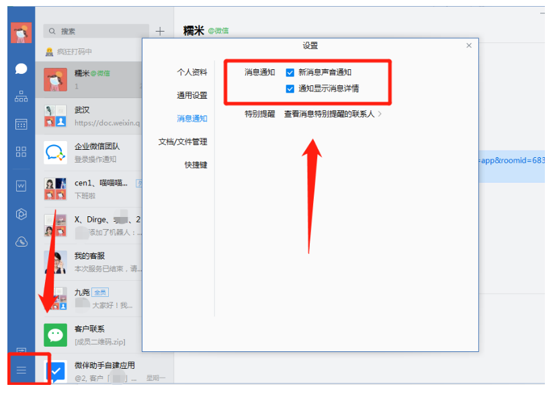559x395 pixels.
Task: Select 快捷键 settings tab
Action: coord(196,165)
